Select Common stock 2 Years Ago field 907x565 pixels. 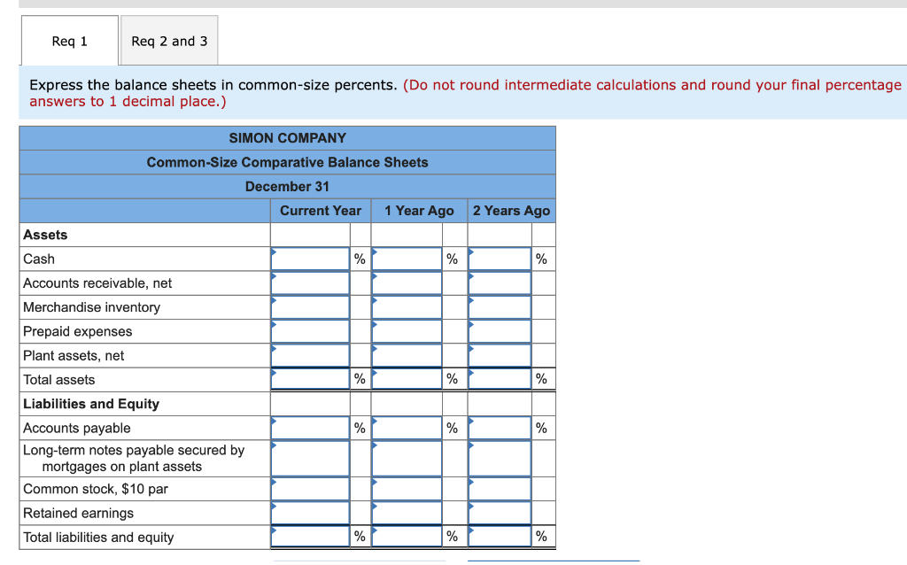(500, 489)
